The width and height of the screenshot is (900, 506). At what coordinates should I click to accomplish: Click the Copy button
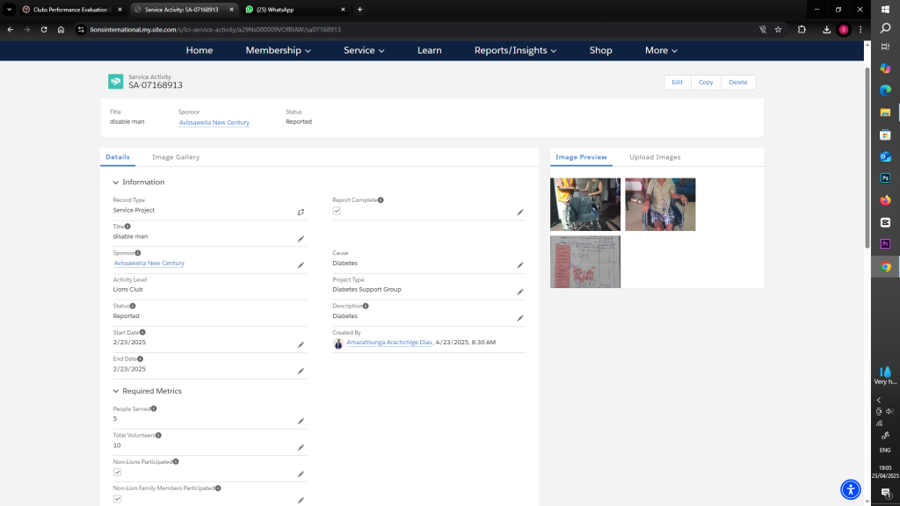[706, 82]
